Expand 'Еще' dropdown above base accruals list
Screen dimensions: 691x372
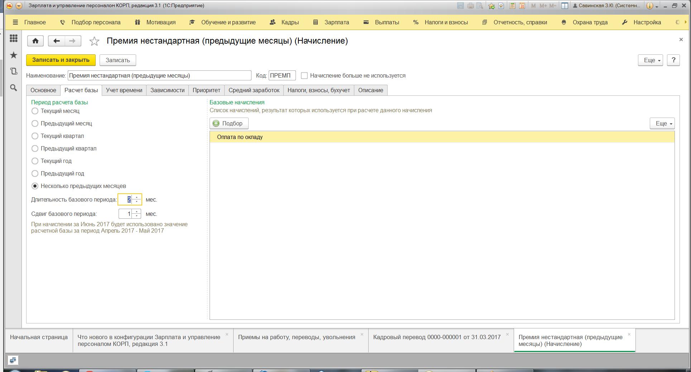[x=662, y=123]
